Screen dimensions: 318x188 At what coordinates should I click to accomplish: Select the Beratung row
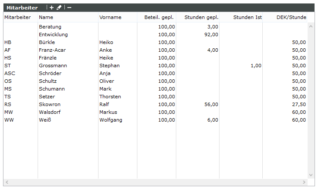tap(50, 27)
